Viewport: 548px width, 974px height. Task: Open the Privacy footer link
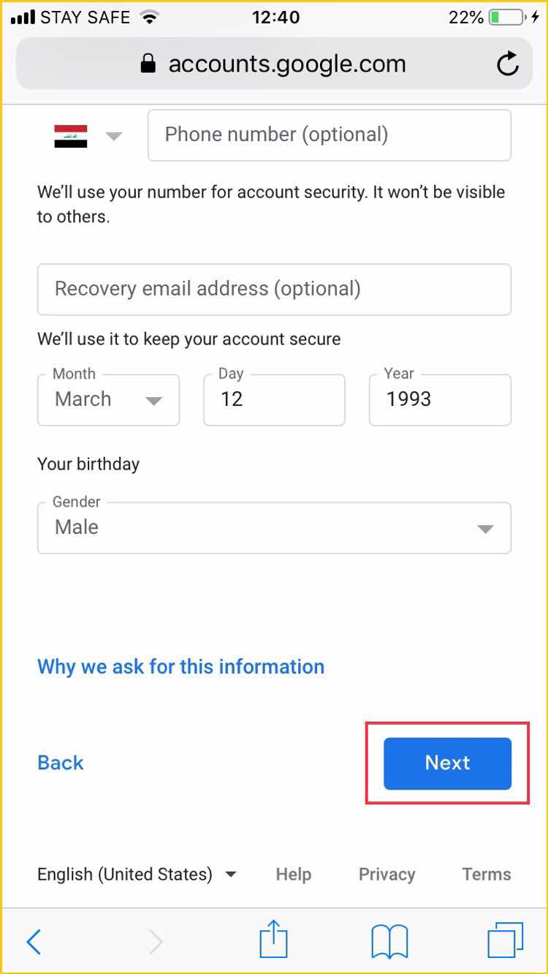point(387,875)
